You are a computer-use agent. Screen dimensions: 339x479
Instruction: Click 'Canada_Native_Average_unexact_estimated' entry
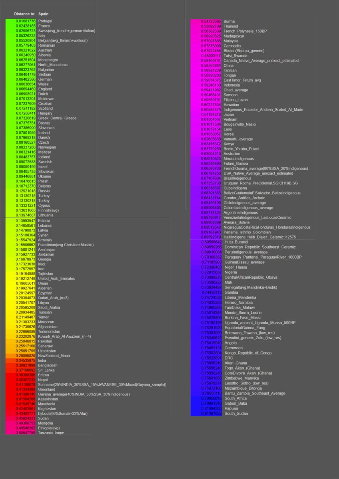261,61
